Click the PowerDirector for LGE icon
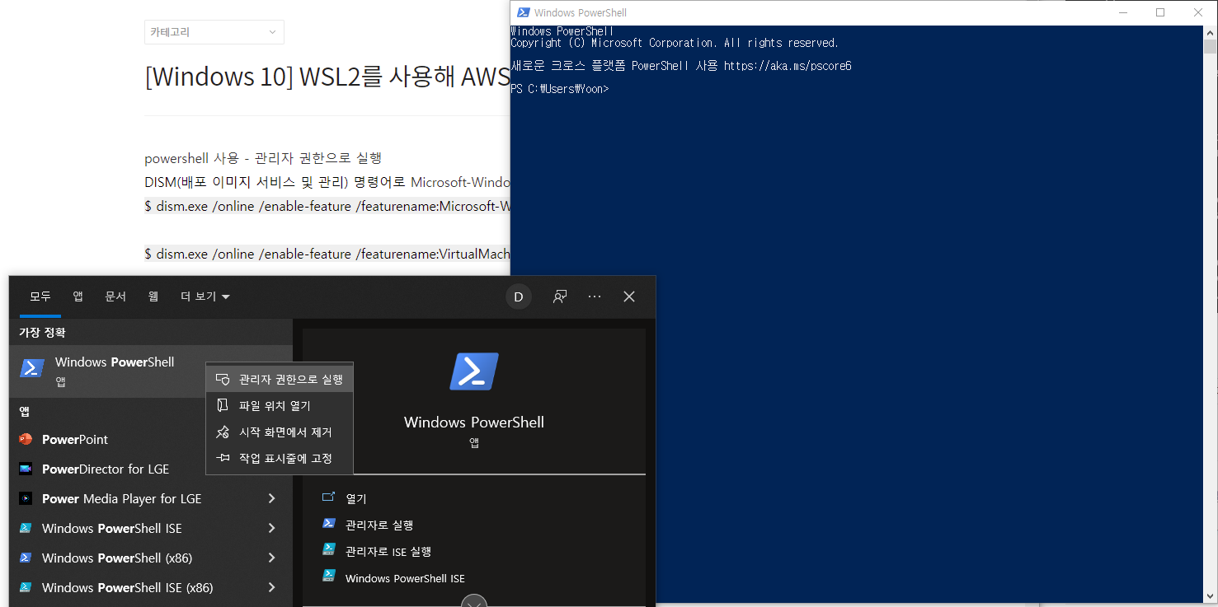Image resolution: width=1218 pixels, height=607 pixels. [x=26, y=469]
